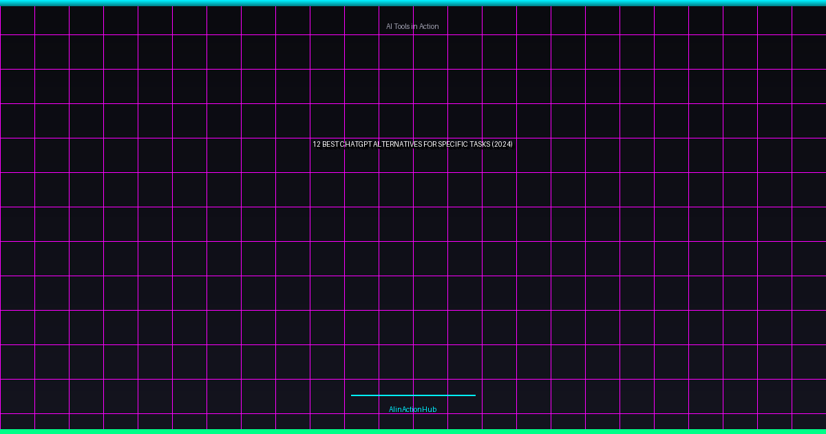Click the word "Action" in the top header
Image resolution: width=826 pixels, height=434 pixels.
pos(428,26)
